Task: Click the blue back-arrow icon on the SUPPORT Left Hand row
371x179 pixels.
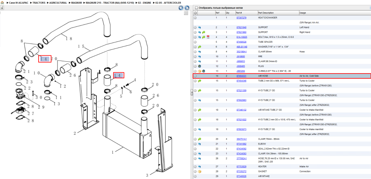Action: coord(200,27)
